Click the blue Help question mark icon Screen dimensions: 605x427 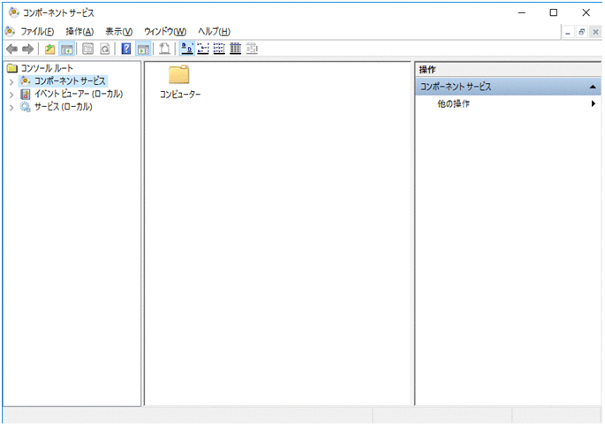click(x=126, y=49)
